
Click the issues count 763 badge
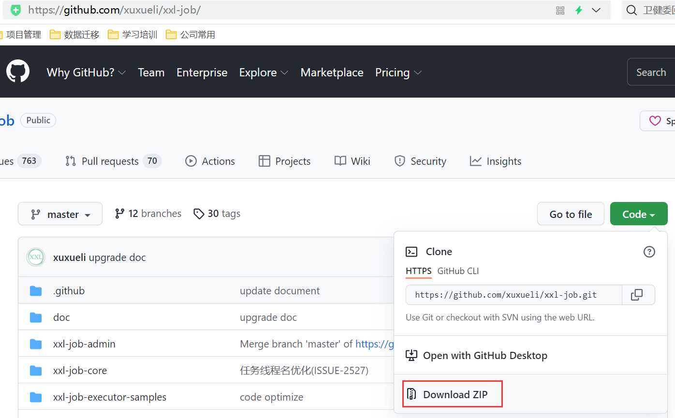(x=29, y=161)
